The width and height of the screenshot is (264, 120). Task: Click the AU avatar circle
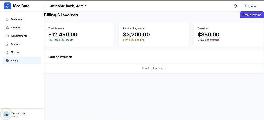(6, 115)
